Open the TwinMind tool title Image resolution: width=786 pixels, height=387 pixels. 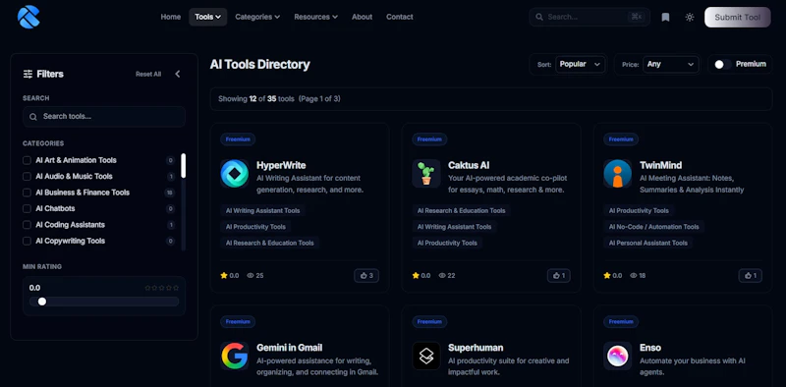pyautogui.click(x=660, y=165)
